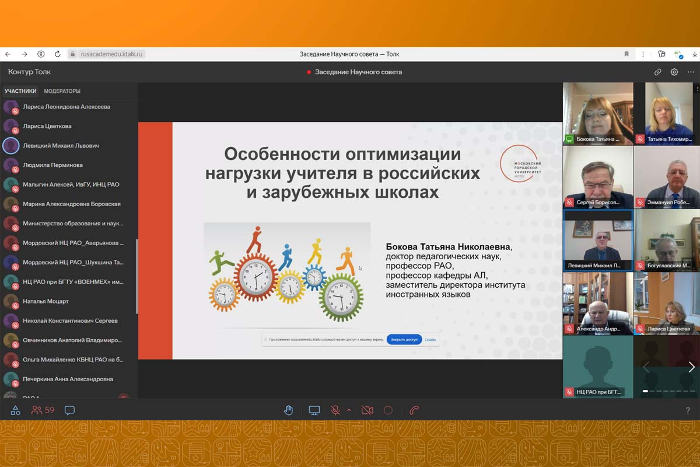
Task: Select the Участники tab
Action: pos(20,91)
